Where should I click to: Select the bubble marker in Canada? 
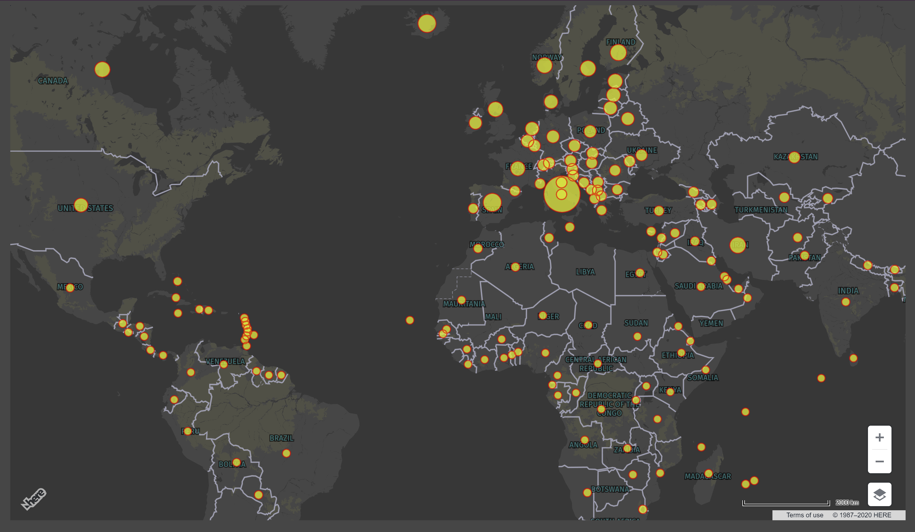[x=102, y=69]
